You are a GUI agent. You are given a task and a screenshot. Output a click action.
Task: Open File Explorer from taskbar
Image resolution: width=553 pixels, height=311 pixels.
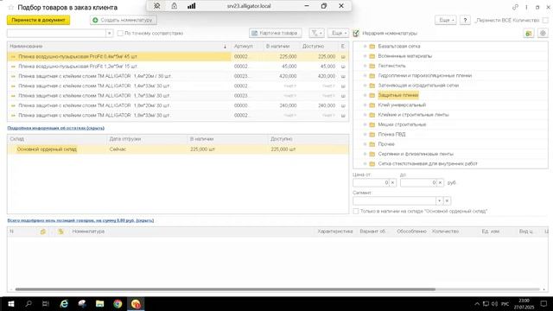pos(100,304)
